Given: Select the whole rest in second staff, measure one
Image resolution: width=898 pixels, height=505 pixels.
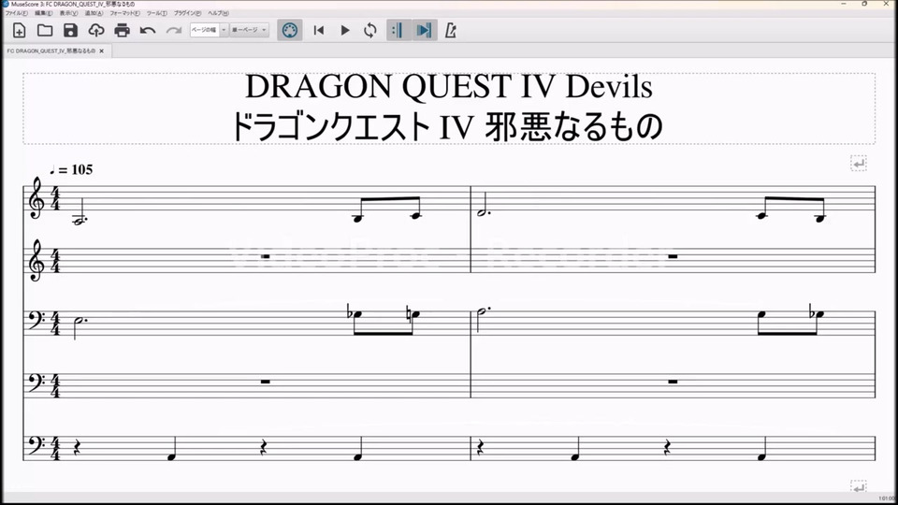Looking at the screenshot, I should point(265,256).
